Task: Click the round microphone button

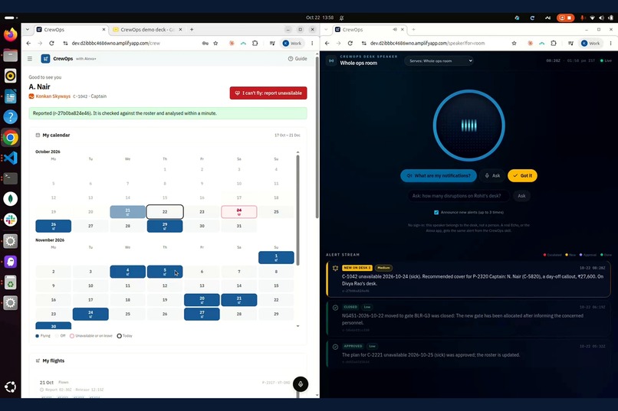Action: pyautogui.click(x=301, y=384)
